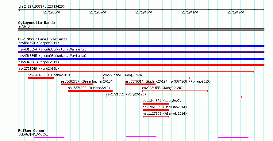This screenshot has height=141, width=273.
Task: Click the red nsv3374292 variant bar
Action: pos(90,91)
